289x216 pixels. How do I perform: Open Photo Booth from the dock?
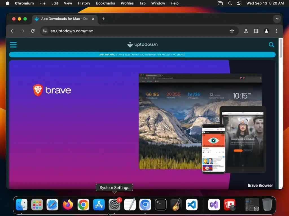pos(229,205)
